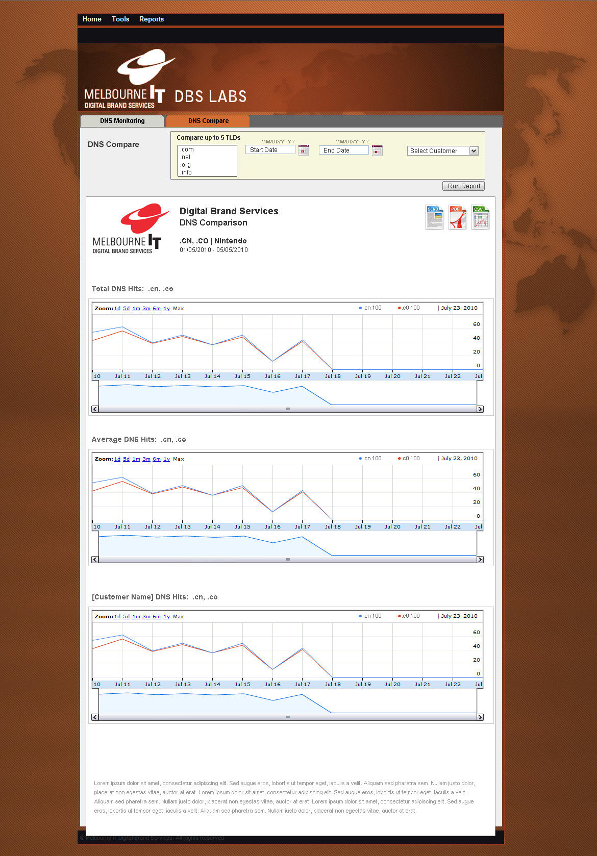Click the End Date input field
The width and height of the screenshot is (597, 856).
click(x=344, y=150)
